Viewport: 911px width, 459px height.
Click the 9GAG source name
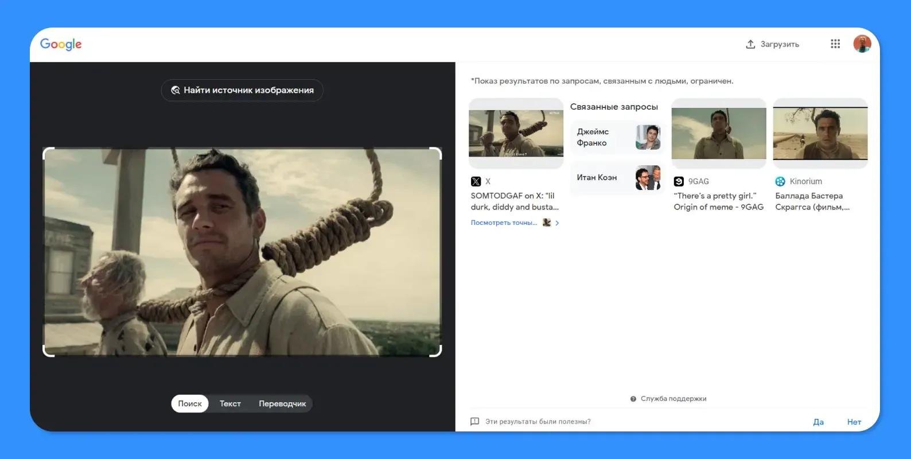click(x=699, y=181)
